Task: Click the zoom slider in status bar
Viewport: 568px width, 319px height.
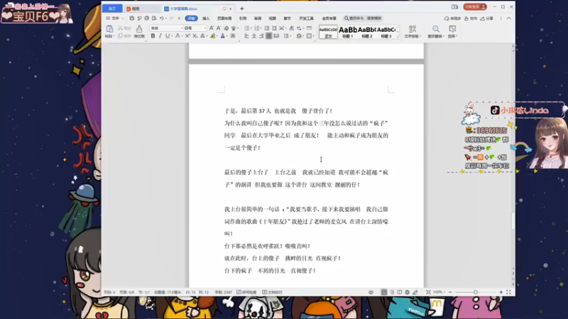Action: tap(475, 292)
